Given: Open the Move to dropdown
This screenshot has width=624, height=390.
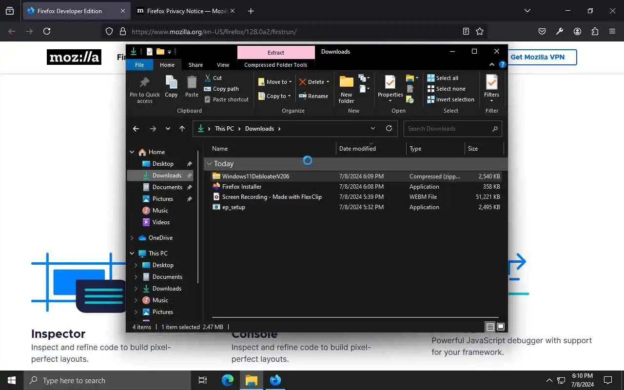Looking at the screenshot, I should coord(275,82).
